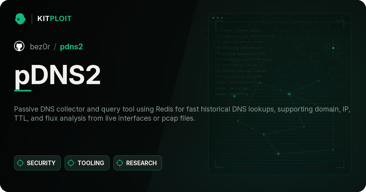This screenshot has height=192, width=366.
Task: Click the KITPLOIT brand name text
Action: 54,19
